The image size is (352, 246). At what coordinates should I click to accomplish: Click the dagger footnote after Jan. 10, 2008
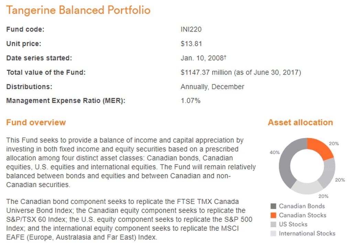pos(225,57)
